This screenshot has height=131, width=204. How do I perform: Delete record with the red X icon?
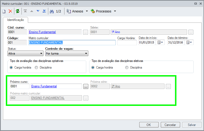[10, 11]
